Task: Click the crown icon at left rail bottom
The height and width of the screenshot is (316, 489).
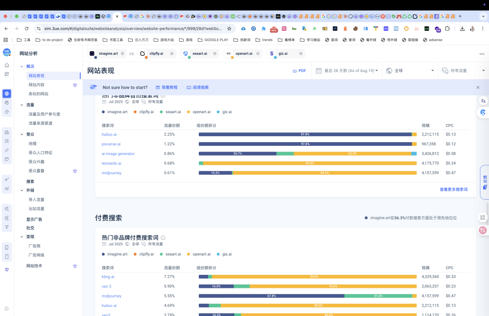Action: (x=7, y=269)
